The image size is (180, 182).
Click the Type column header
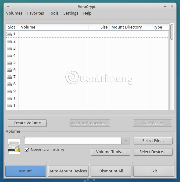pyautogui.click(x=160, y=27)
